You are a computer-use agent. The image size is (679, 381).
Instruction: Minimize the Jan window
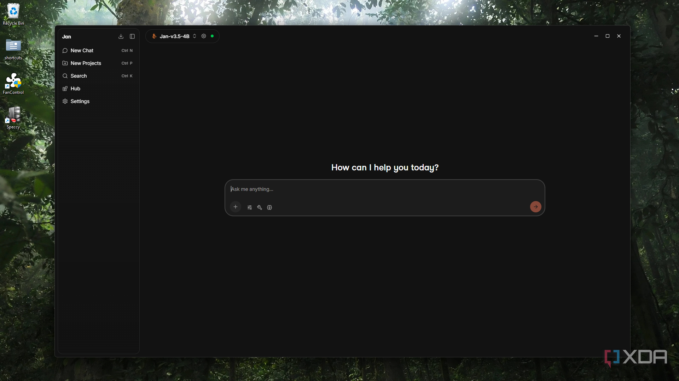tap(596, 36)
